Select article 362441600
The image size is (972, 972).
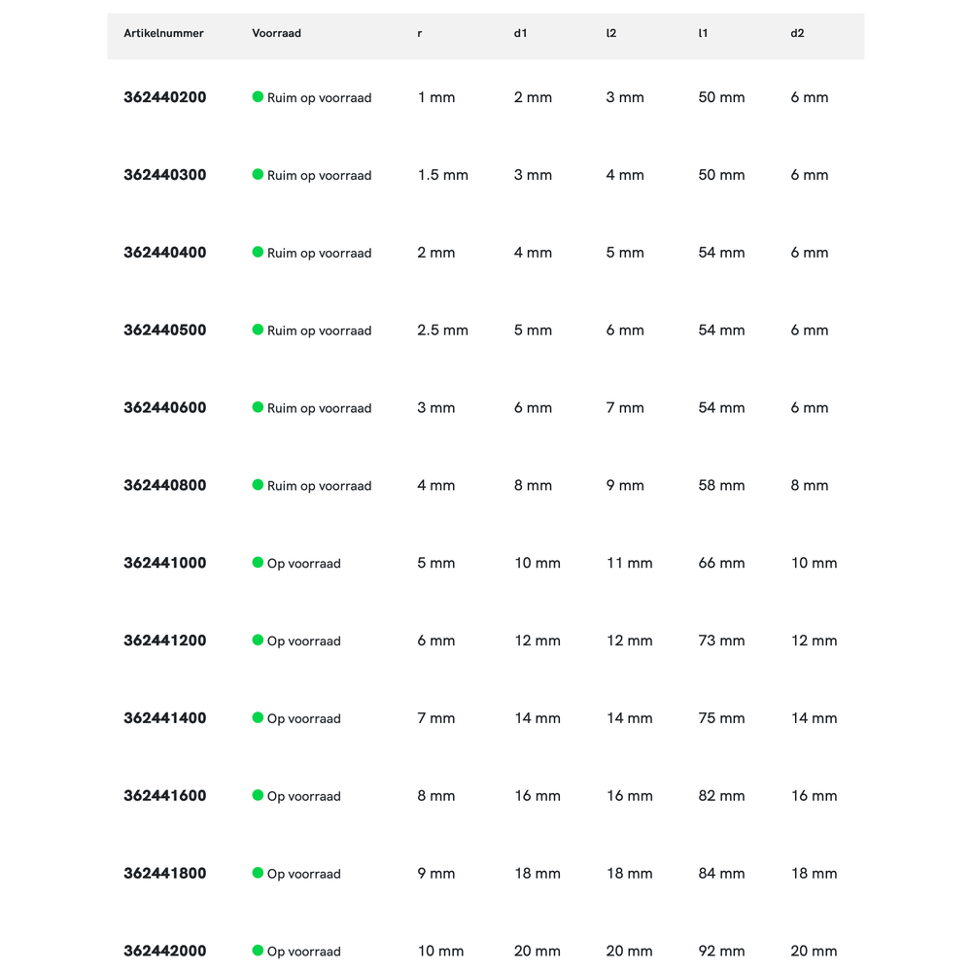(x=165, y=796)
